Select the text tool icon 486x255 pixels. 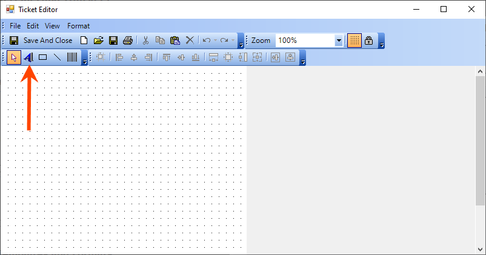[28, 57]
